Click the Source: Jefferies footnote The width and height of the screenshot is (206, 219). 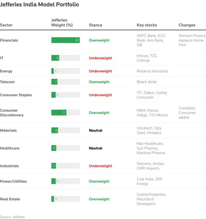click(12, 217)
